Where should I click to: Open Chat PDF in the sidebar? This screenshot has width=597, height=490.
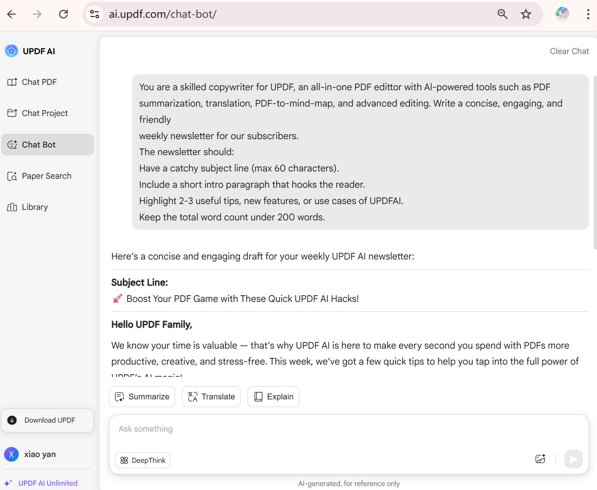[39, 82]
